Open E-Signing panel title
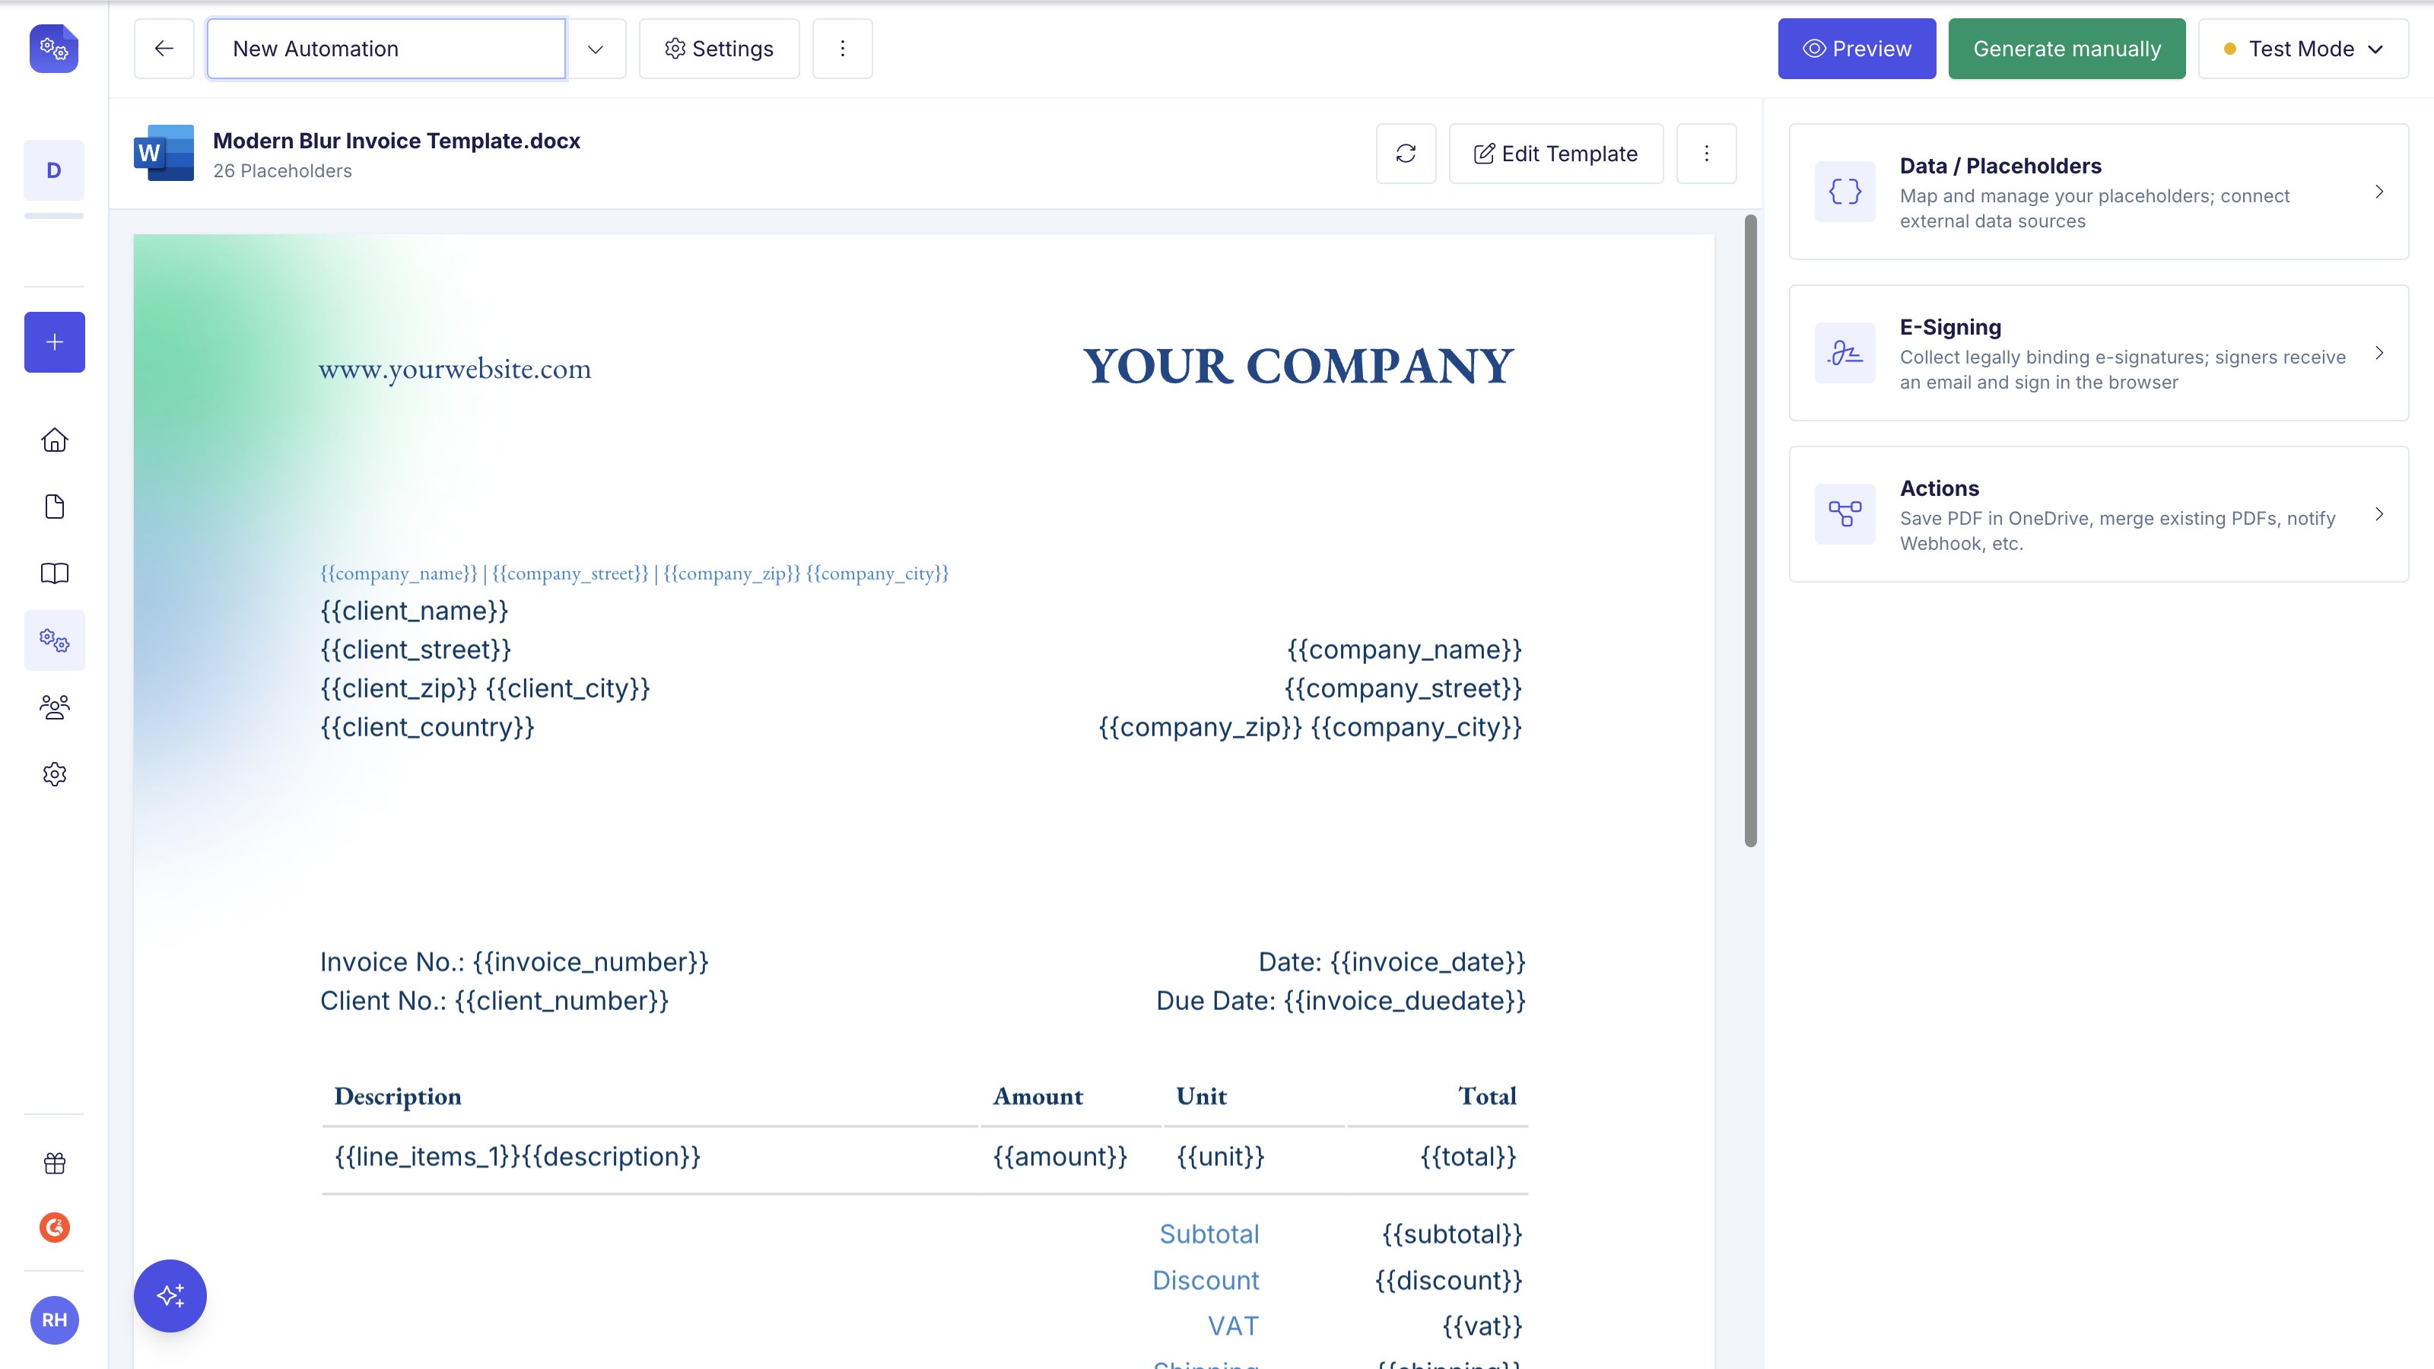The width and height of the screenshot is (2434, 1369). [1950, 327]
